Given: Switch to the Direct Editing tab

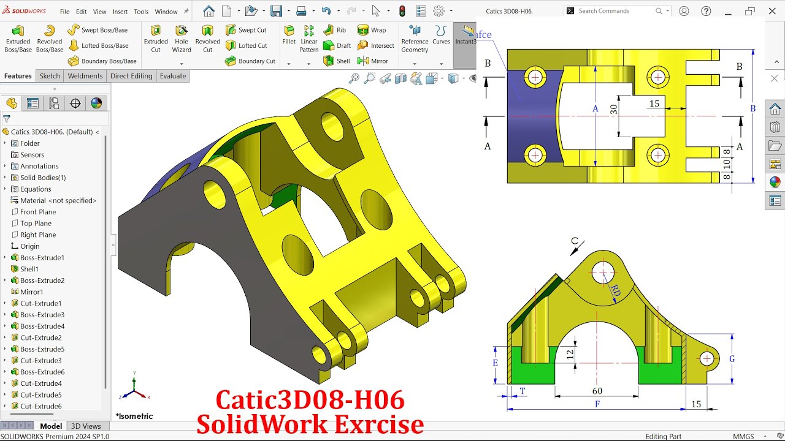Looking at the screenshot, I should tap(131, 76).
